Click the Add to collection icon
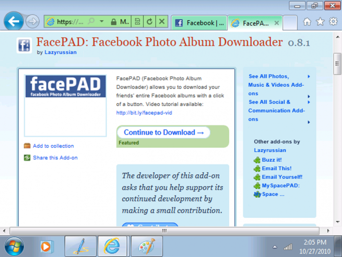Viewport: 342px width, 257px height. pos(27,146)
